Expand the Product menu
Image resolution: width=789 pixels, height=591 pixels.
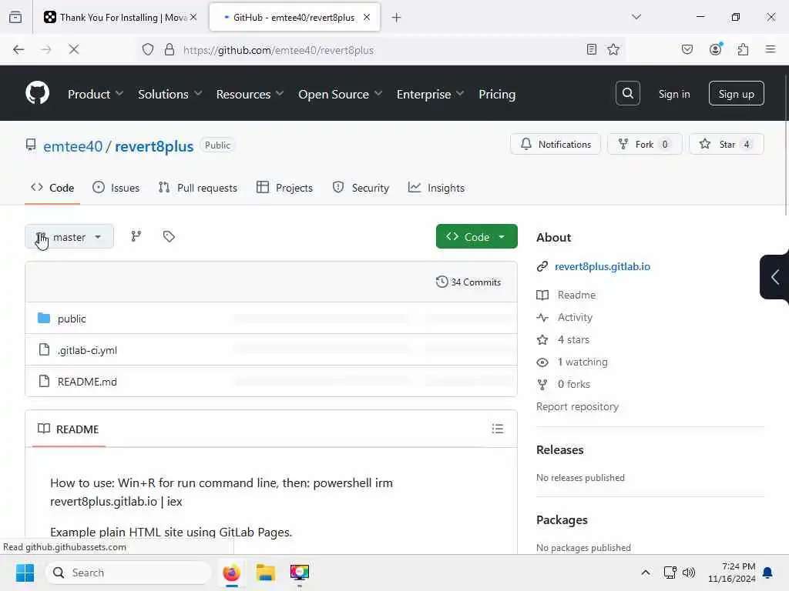tap(96, 94)
